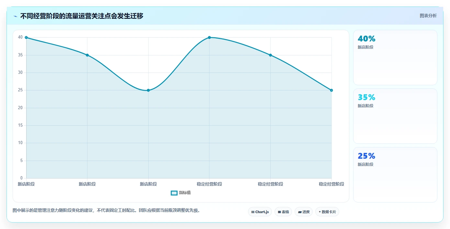Click the 新店阶段 data point at 35
The width and height of the screenshot is (450, 229).
87,55
